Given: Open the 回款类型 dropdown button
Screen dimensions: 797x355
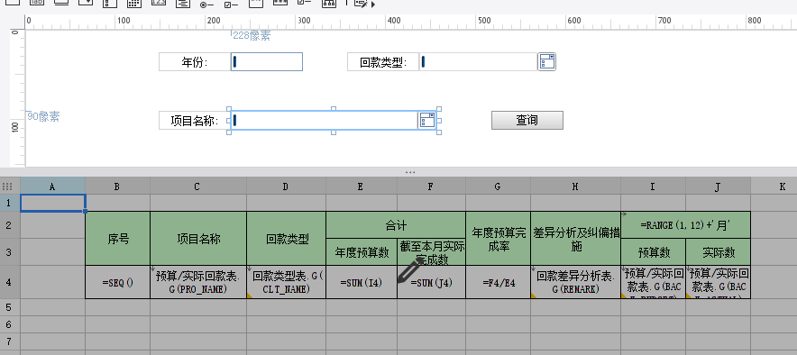Looking at the screenshot, I should (x=546, y=61).
